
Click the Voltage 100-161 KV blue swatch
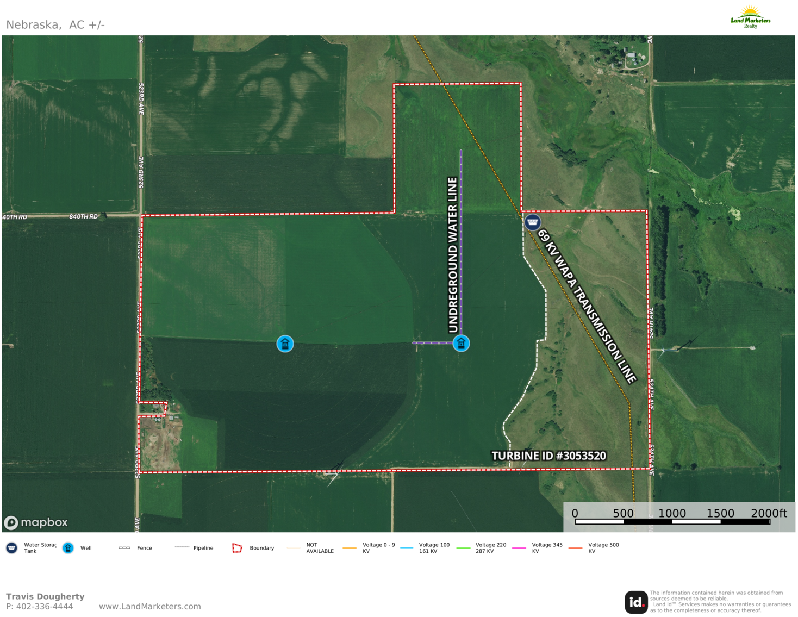(407, 547)
